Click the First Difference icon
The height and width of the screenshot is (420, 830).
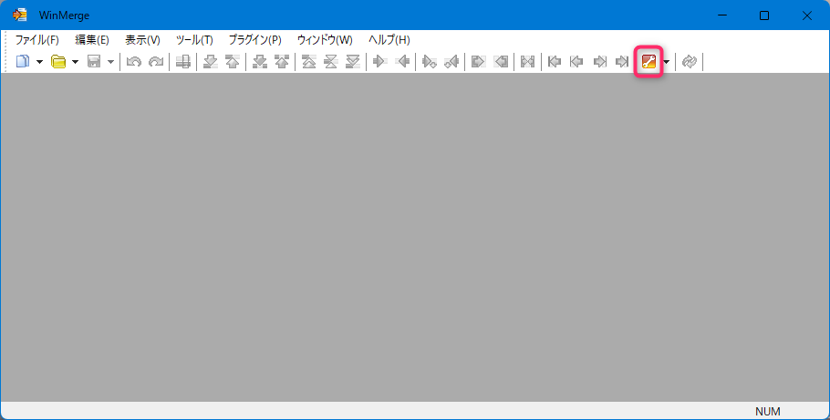tap(309, 62)
